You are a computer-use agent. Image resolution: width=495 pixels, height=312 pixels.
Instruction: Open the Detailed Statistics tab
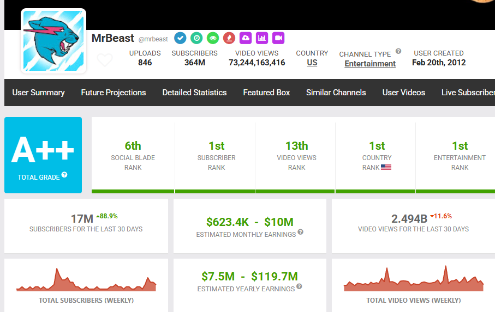(x=194, y=93)
